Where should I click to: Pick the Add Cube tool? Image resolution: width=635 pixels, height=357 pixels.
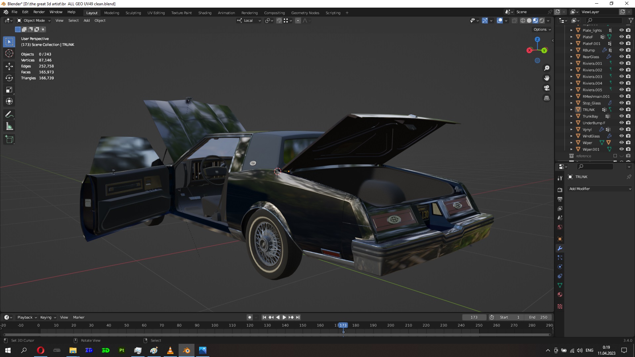coord(9,139)
